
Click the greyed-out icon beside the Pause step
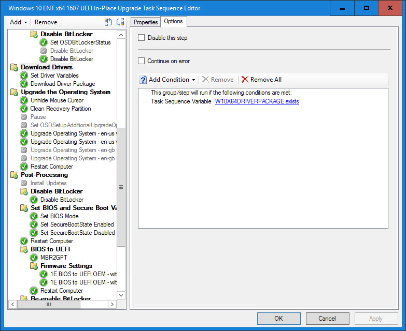[x=24, y=117]
